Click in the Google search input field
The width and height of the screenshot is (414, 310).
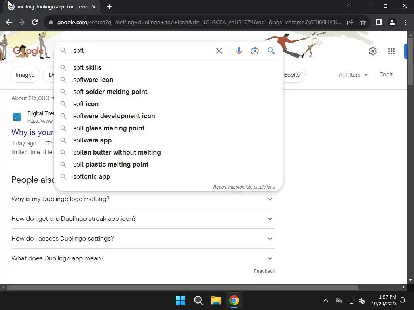pyautogui.click(x=143, y=50)
